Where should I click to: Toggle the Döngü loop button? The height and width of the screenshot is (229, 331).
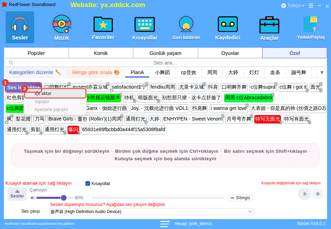coord(240,198)
